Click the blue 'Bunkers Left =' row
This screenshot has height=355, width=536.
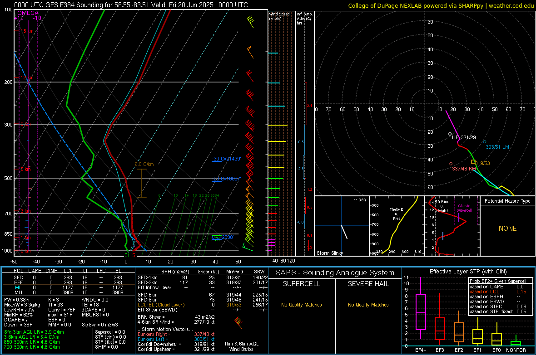point(176,339)
